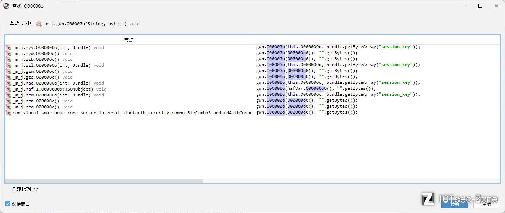505x213 pixels.
Task: Click method icon of _m_j.gyv row
Action: (x=9, y=47)
